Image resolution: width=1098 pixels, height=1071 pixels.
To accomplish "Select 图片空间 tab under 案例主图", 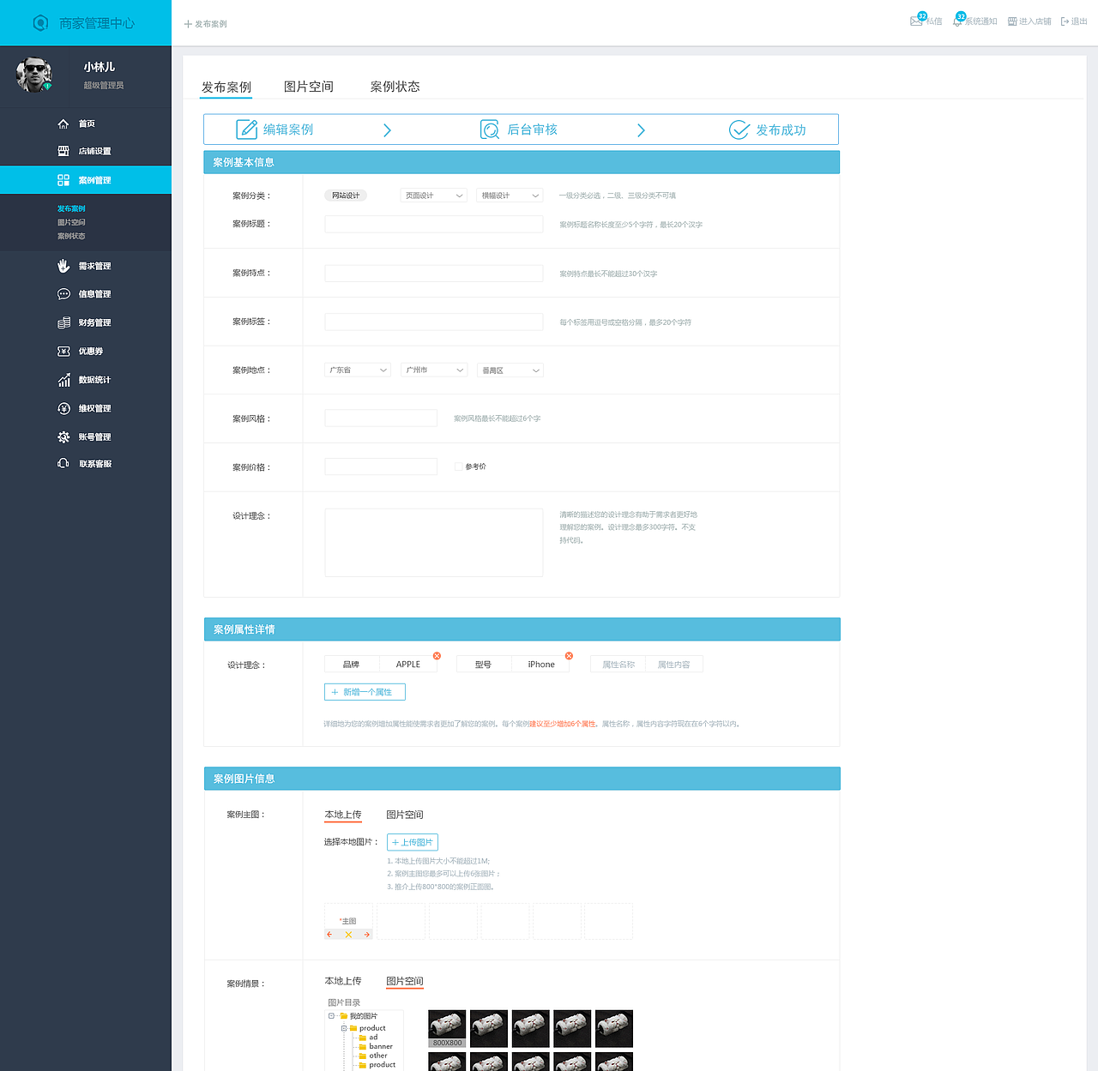I will point(405,815).
